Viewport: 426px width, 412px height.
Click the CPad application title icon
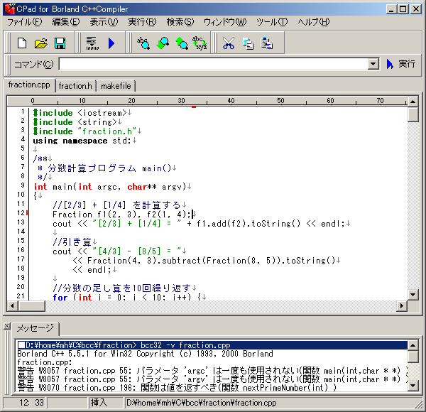point(10,9)
